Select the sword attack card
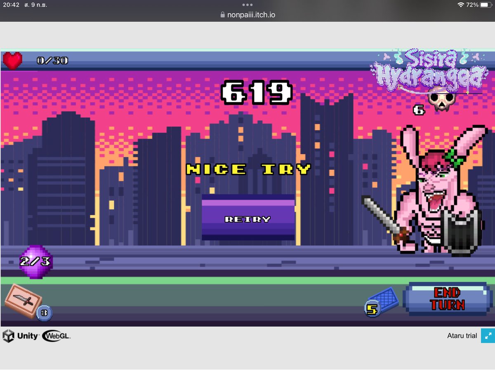The image size is (495, 371). 24,301
